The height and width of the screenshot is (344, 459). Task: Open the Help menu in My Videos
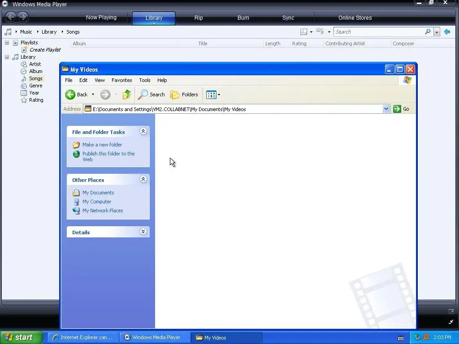[162, 80]
